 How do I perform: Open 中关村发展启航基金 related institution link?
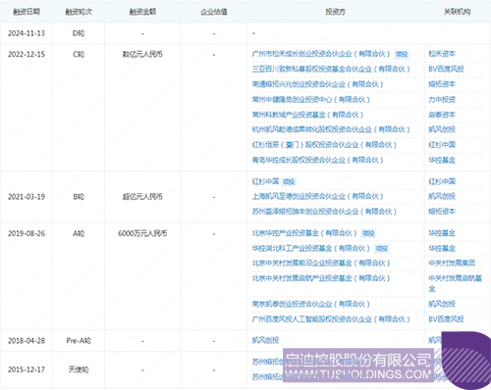click(x=455, y=283)
